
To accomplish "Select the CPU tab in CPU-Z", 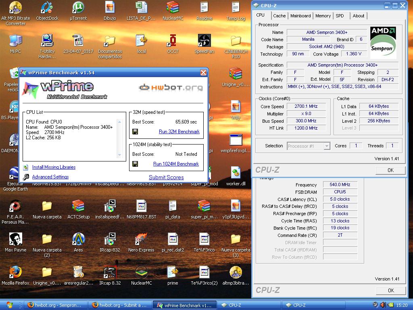I will (x=261, y=15).
